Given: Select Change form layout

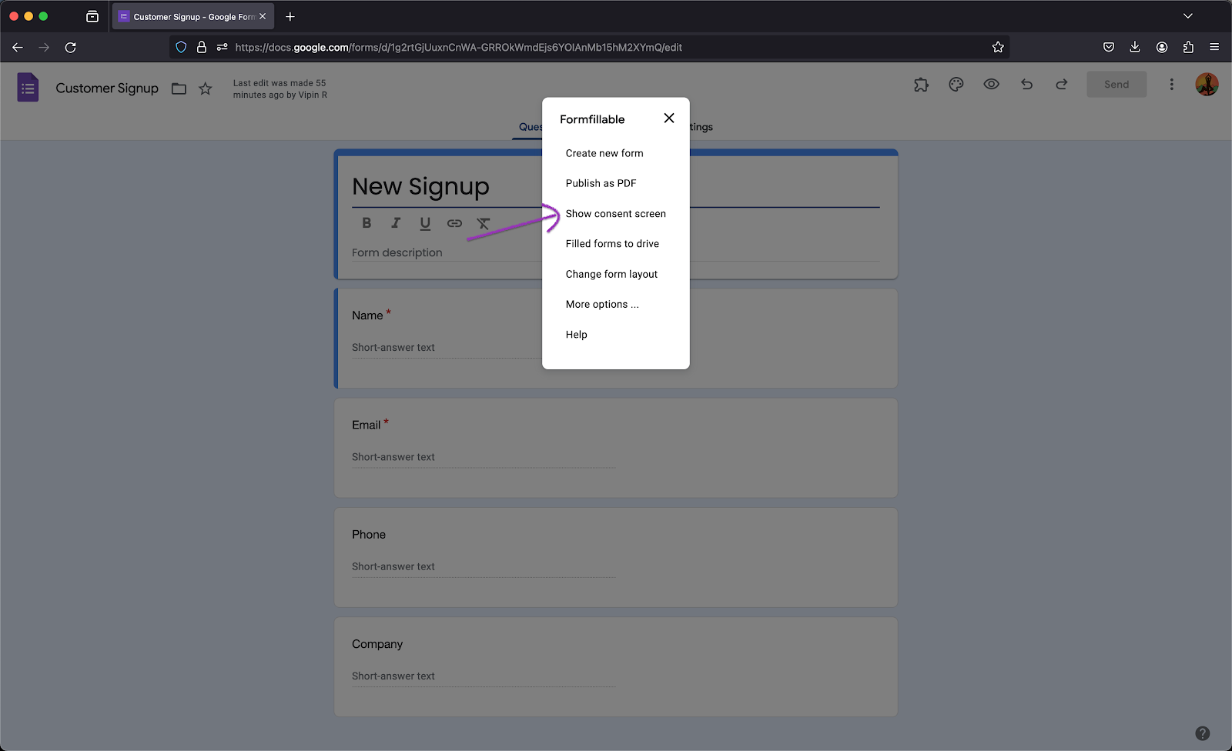Looking at the screenshot, I should click(x=611, y=274).
